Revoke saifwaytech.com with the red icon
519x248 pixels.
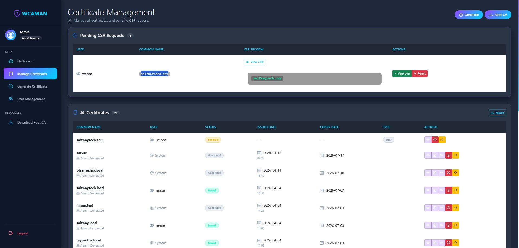click(435, 140)
